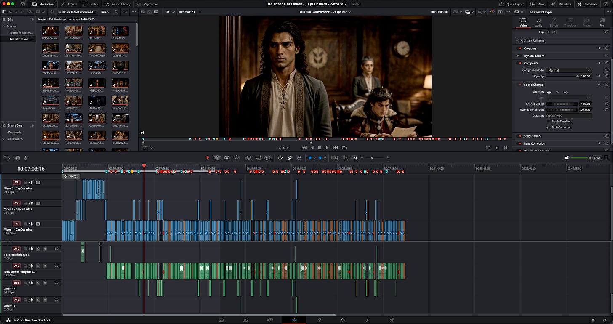Open the Index panel
Image resolution: width=613 pixels, height=324 pixels.
[91, 4]
